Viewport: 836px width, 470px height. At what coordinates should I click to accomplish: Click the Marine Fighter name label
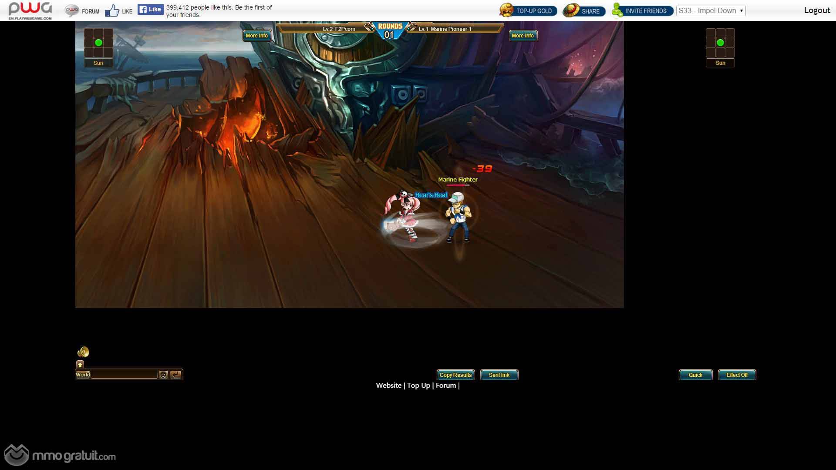pos(458,179)
